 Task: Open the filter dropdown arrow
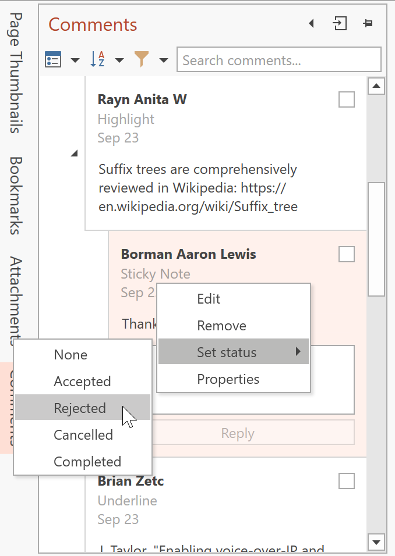pos(164,60)
